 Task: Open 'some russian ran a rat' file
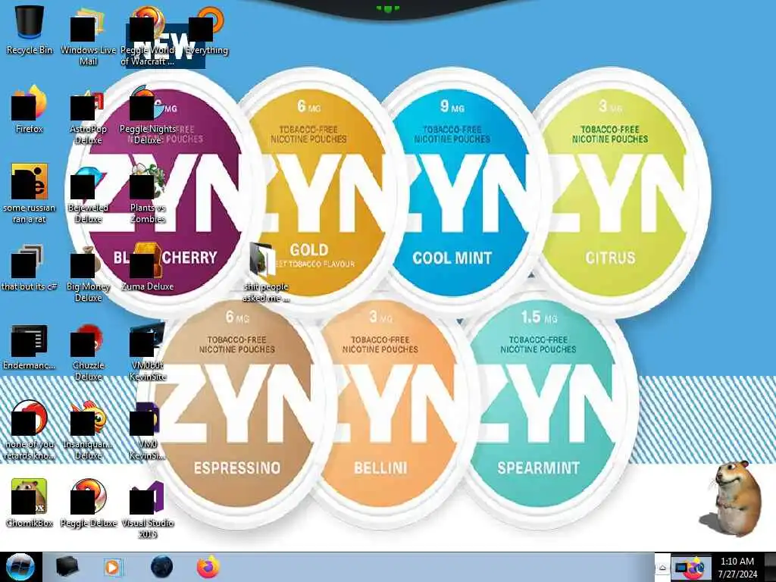click(30, 193)
